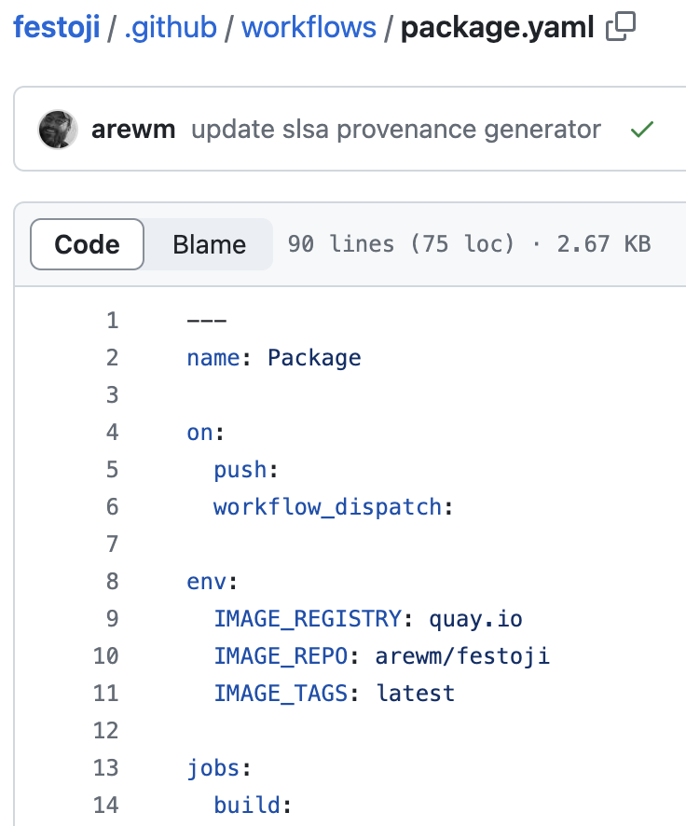The image size is (686, 826).
Task: Click the author name arewm
Action: pos(133,129)
